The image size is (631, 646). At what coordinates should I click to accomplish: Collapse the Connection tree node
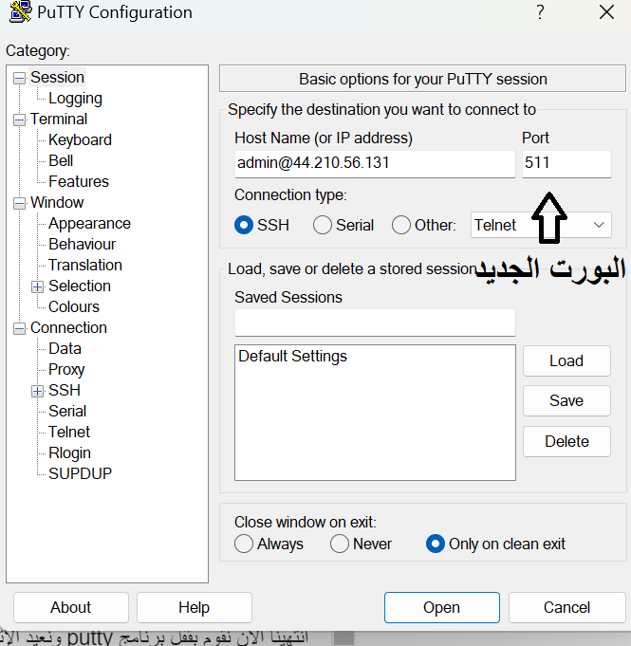coord(19,329)
